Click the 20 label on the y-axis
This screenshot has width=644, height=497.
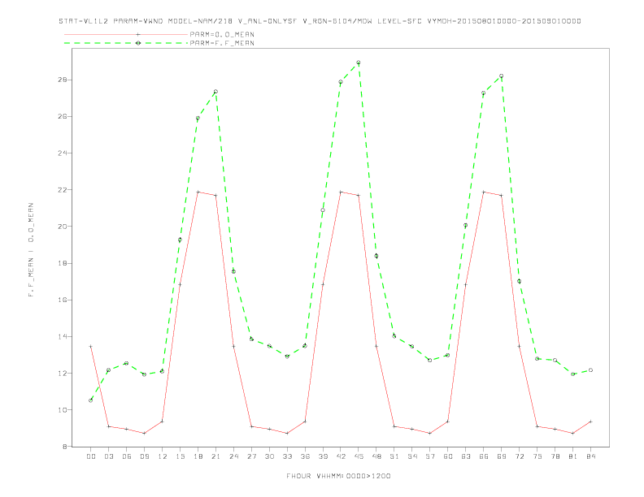(63, 227)
